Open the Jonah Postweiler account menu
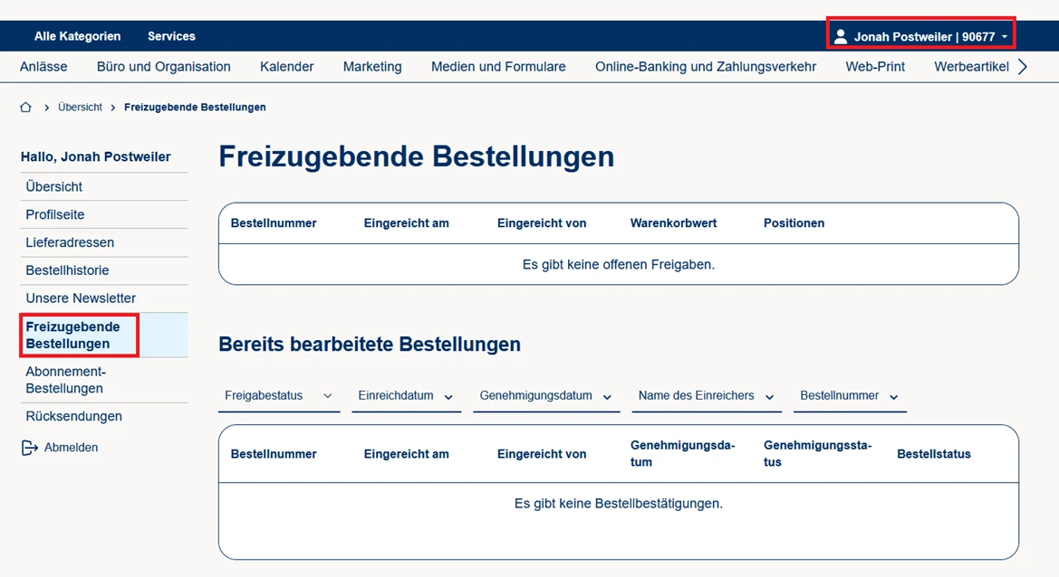The height and width of the screenshot is (577, 1059). click(x=924, y=37)
